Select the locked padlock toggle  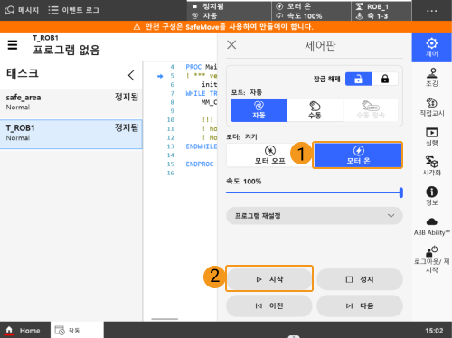click(x=385, y=79)
